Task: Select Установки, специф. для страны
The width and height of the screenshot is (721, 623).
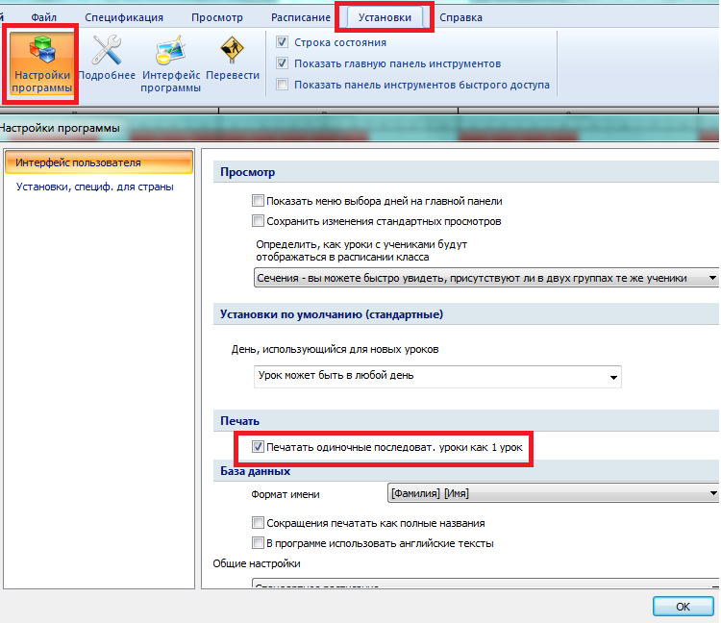Action: tap(94, 187)
